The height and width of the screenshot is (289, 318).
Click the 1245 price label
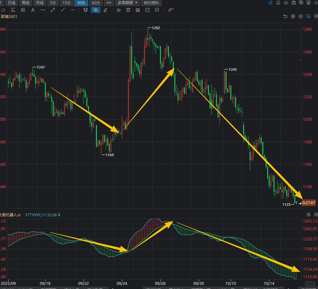click(x=233, y=69)
